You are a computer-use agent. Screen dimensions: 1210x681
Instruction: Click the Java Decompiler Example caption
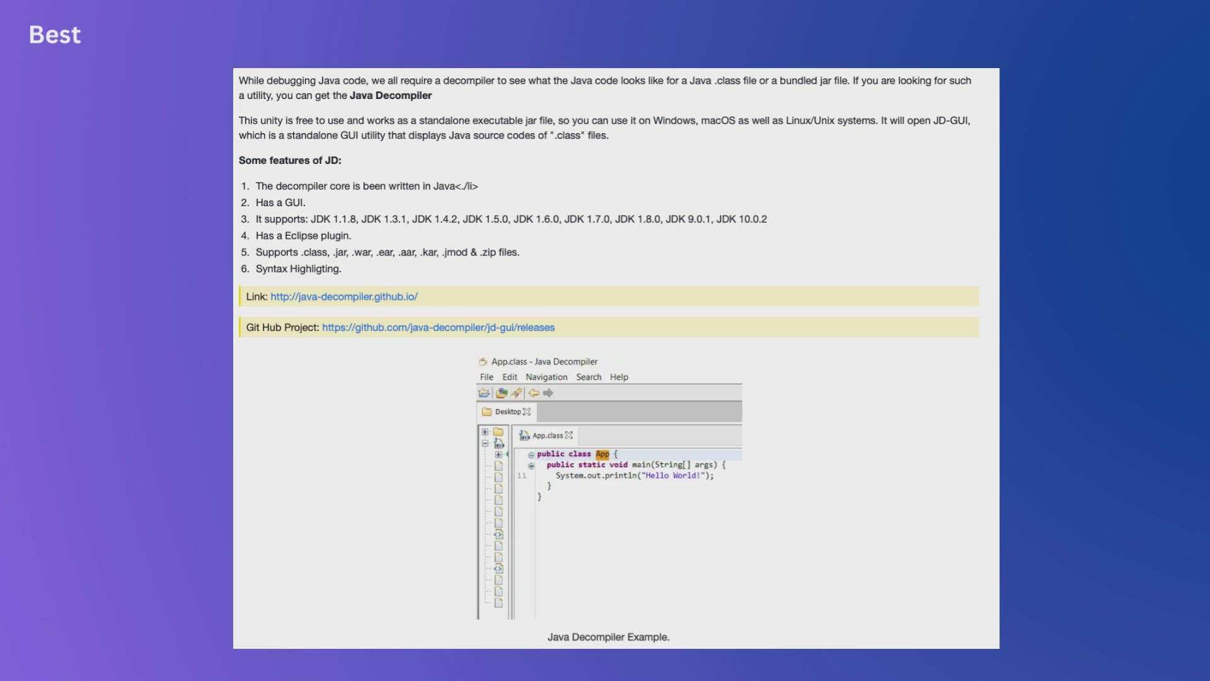pos(608,637)
